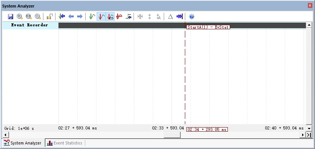The image size is (315, 149).
Task: Toggle the highlighted red cursor line button
Action: pyautogui.click(x=101, y=17)
